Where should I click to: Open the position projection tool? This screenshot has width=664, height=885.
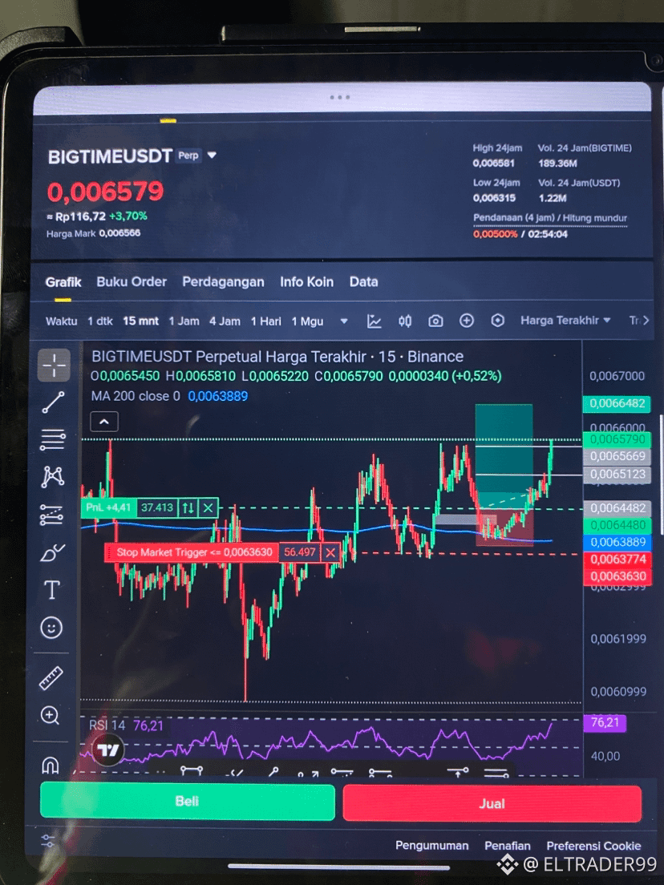click(52, 515)
